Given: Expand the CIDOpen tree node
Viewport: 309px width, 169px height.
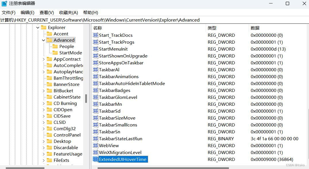Looking at the screenshot, I should (x=44, y=110).
